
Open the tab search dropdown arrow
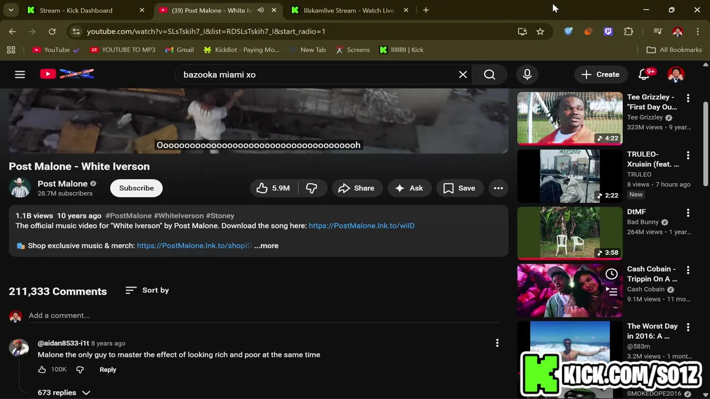[11, 10]
